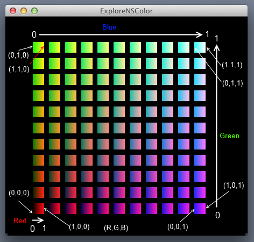
Task: Click the yellow minimize window button
Action: [24, 11]
